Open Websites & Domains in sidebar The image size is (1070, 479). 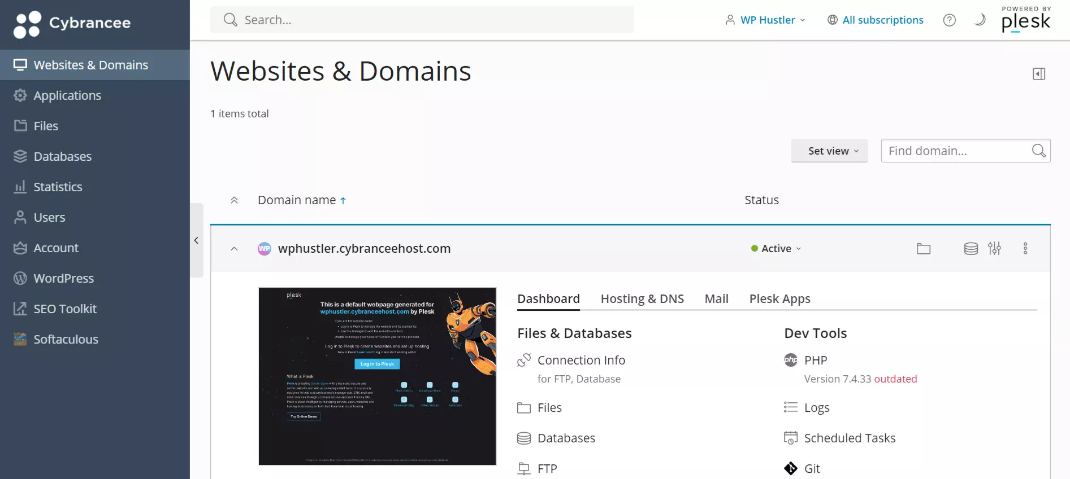click(x=95, y=65)
